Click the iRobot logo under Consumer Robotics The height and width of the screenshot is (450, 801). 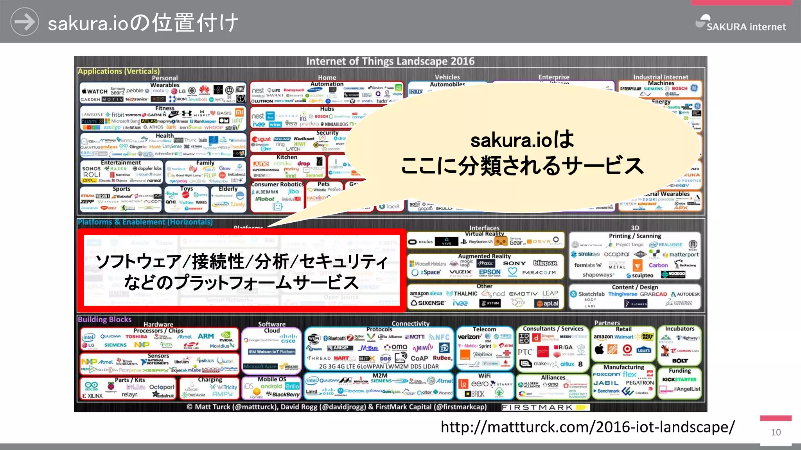(x=265, y=199)
